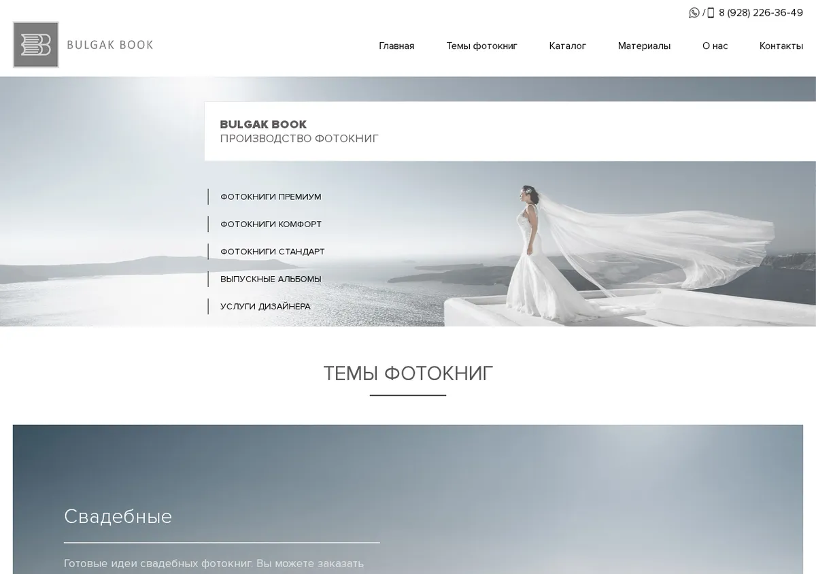
Task: Open the Фотокниги Стандарт link
Action: coord(273,251)
